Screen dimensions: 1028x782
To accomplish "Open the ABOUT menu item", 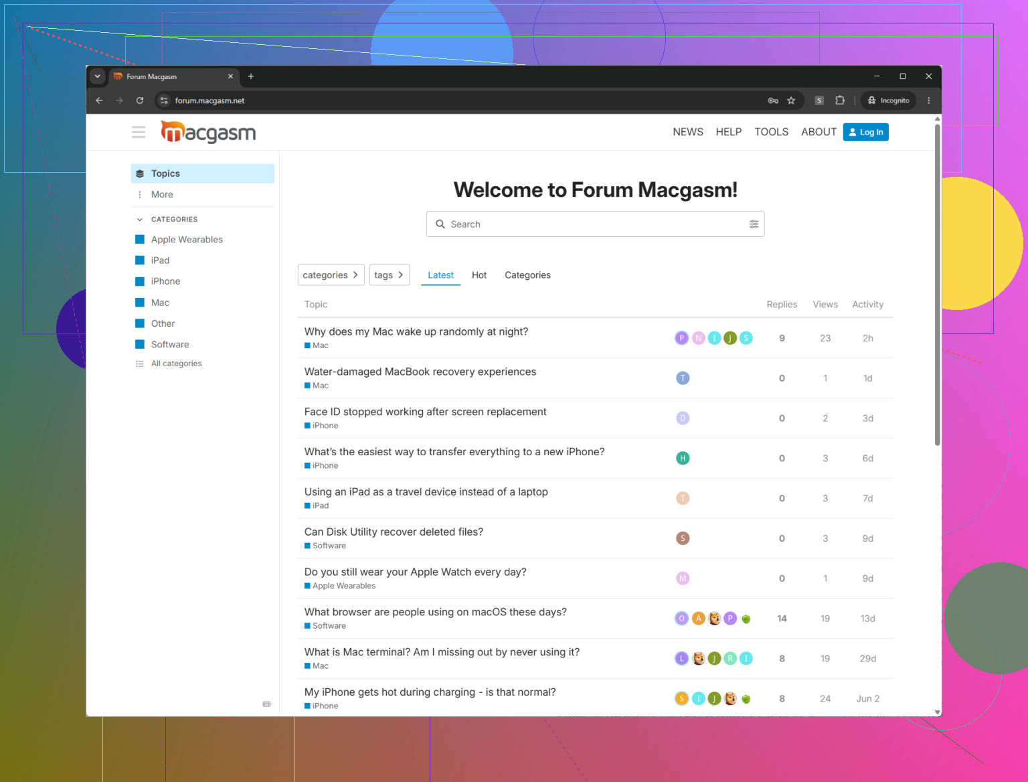I will tap(819, 132).
